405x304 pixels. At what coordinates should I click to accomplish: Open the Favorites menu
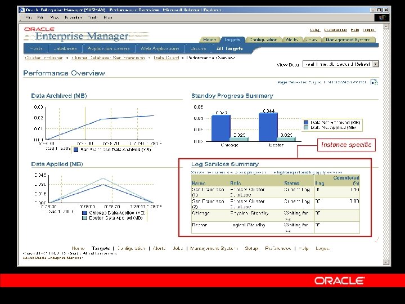tap(73, 17)
